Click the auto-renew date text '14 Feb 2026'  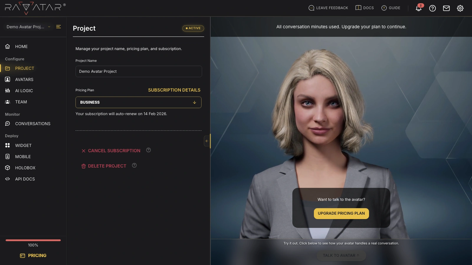click(155, 114)
